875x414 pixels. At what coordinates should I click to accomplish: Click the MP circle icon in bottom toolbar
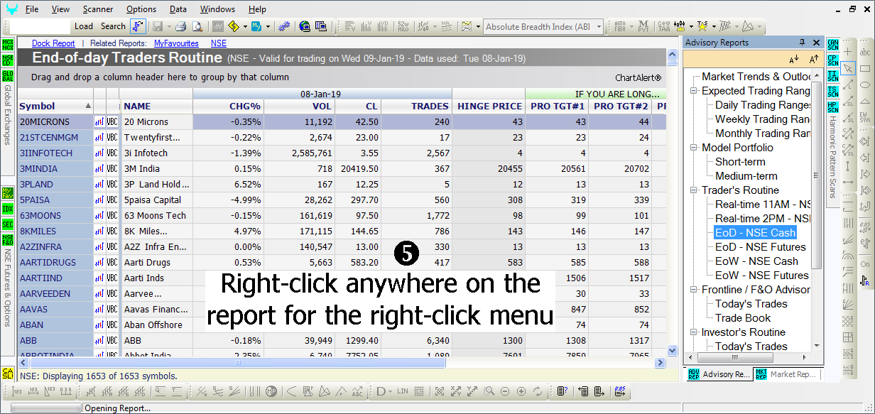click(271, 391)
